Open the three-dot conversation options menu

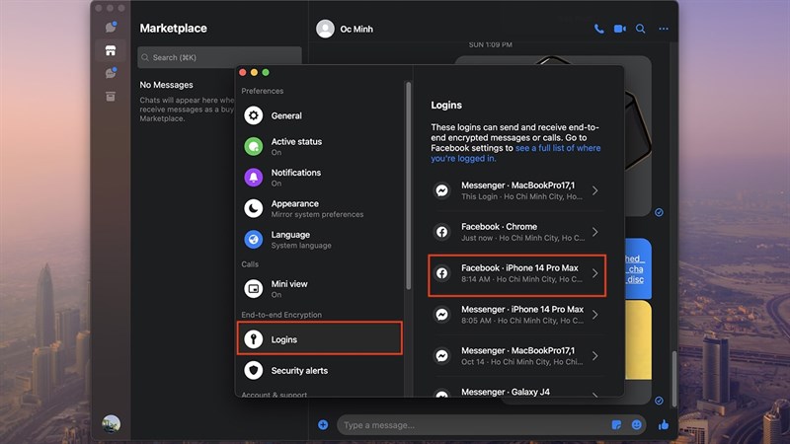[x=664, y=30]
